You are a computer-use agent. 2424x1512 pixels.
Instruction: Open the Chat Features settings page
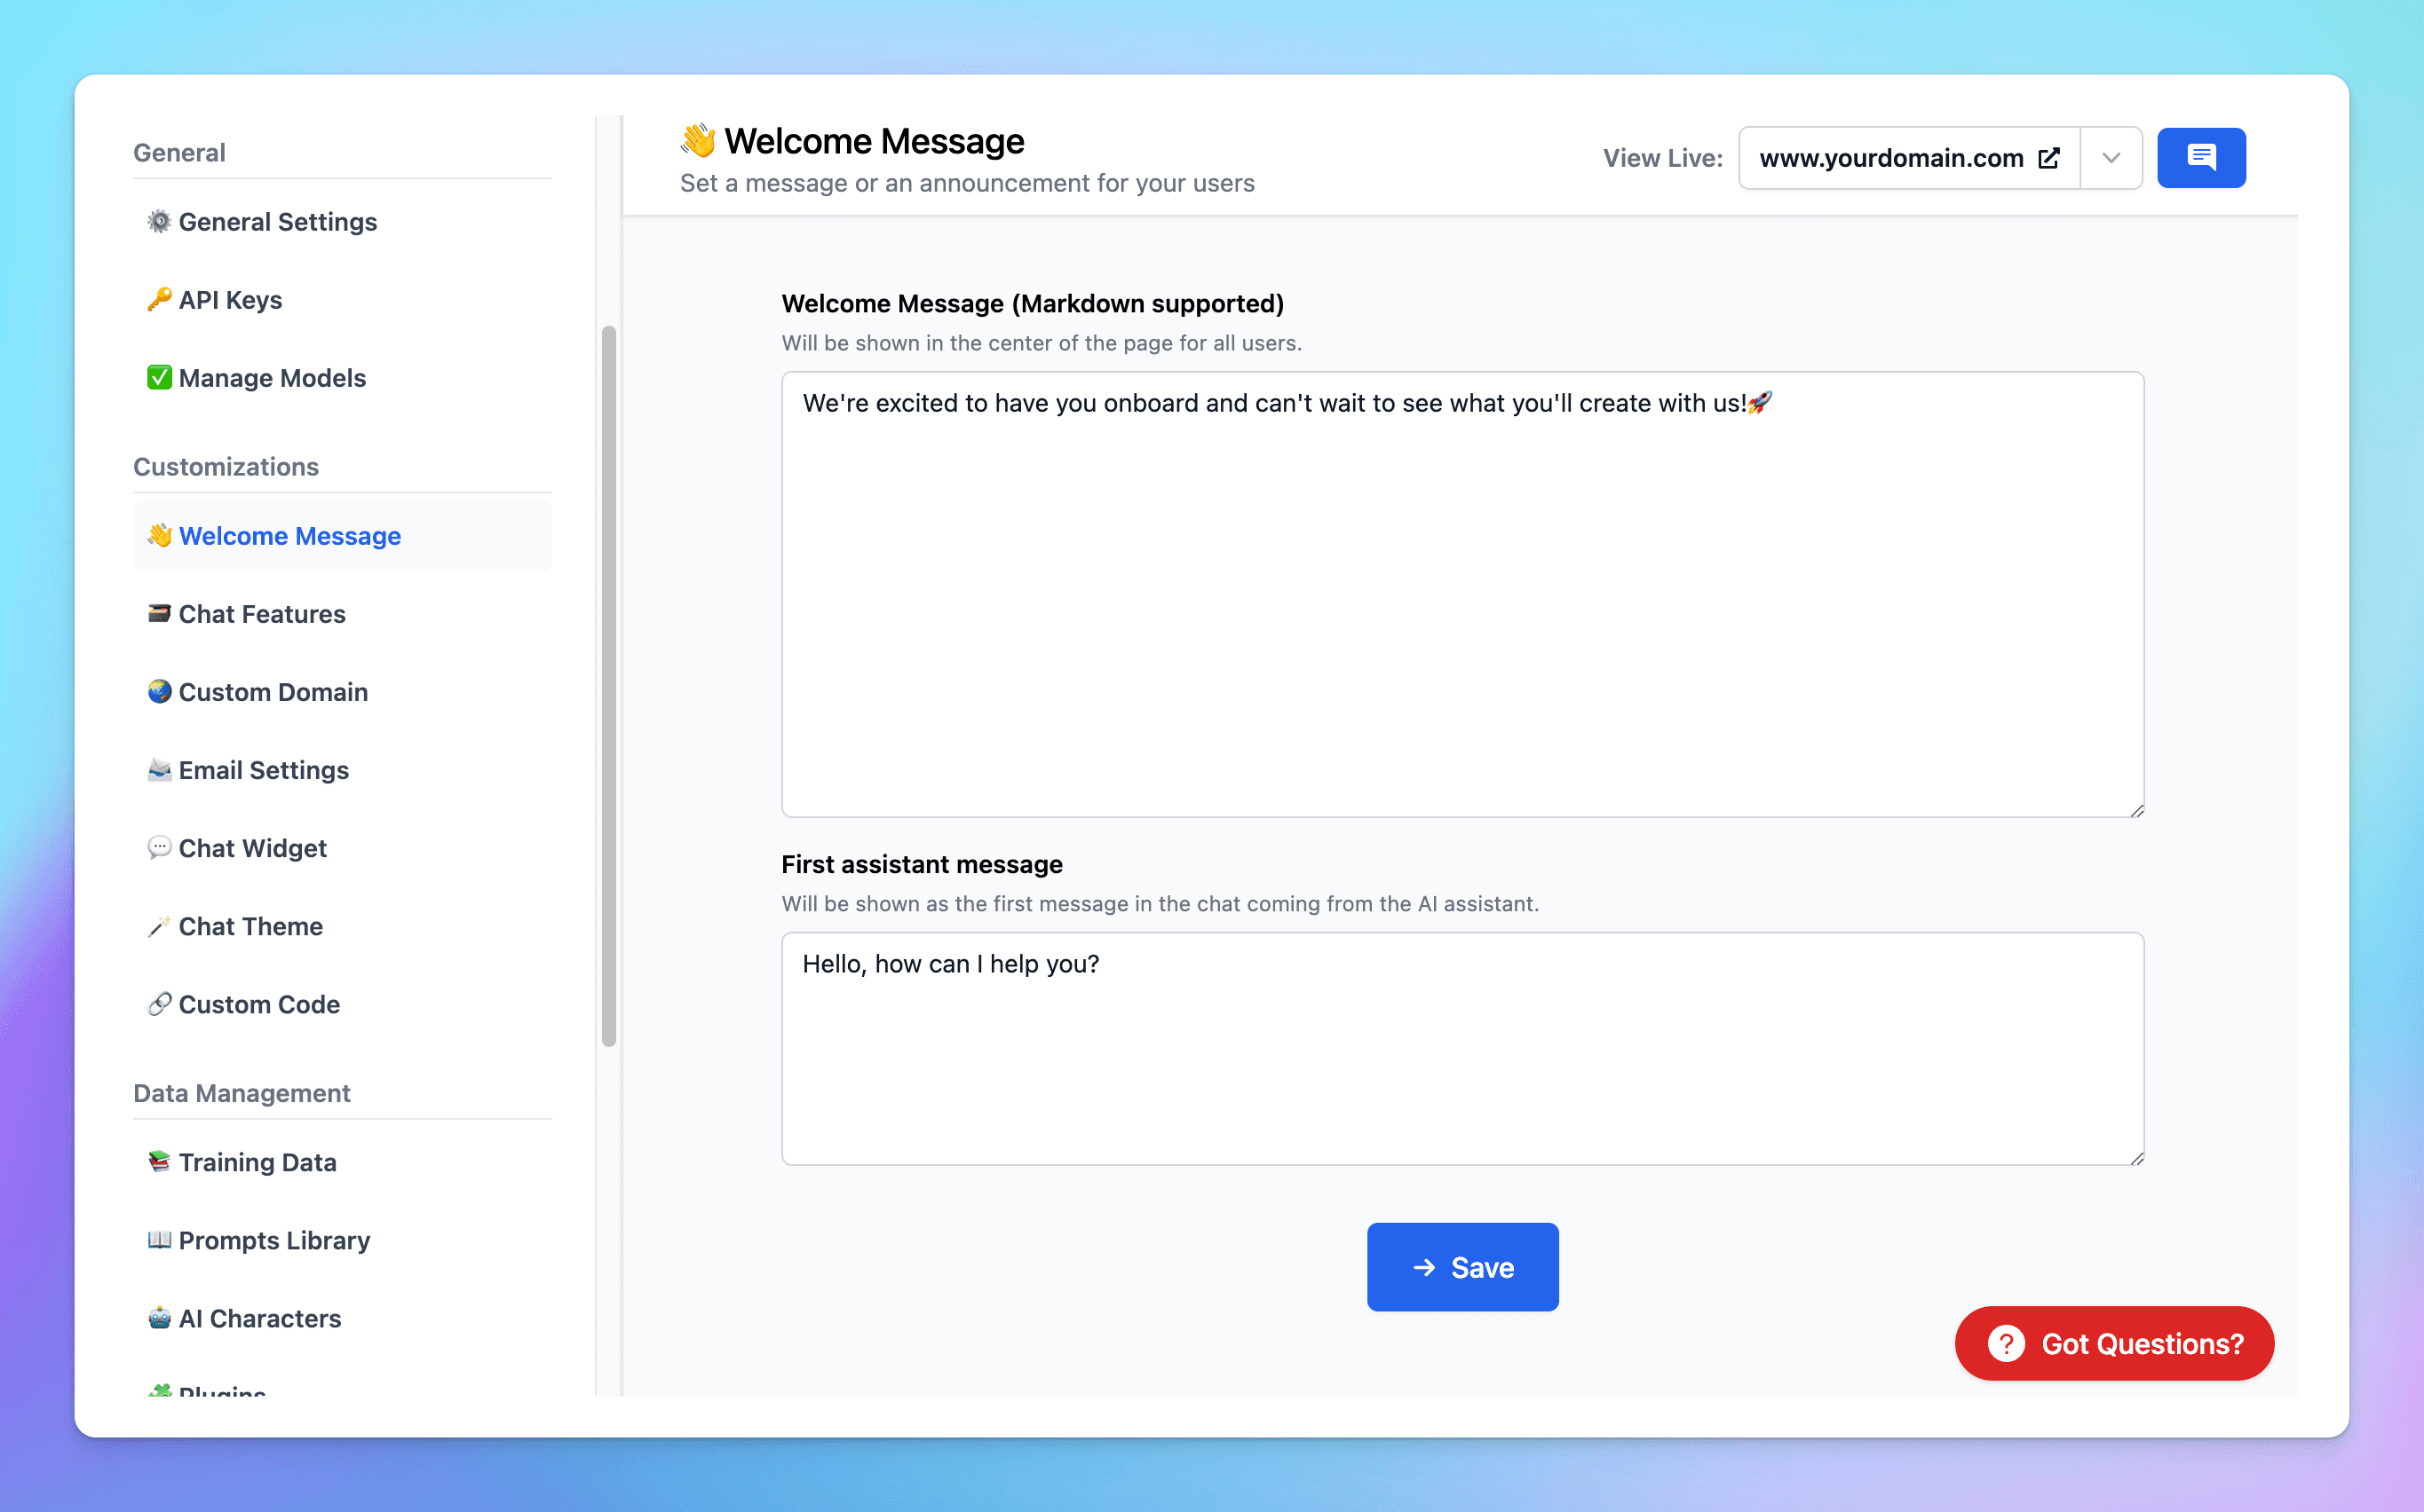point(261,614)
